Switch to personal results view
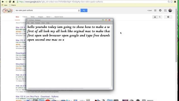Viewport: 179px width, 101px height. tap(155, 17)
